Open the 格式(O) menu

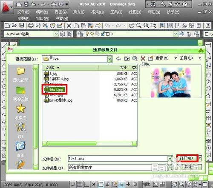(97, 12)
